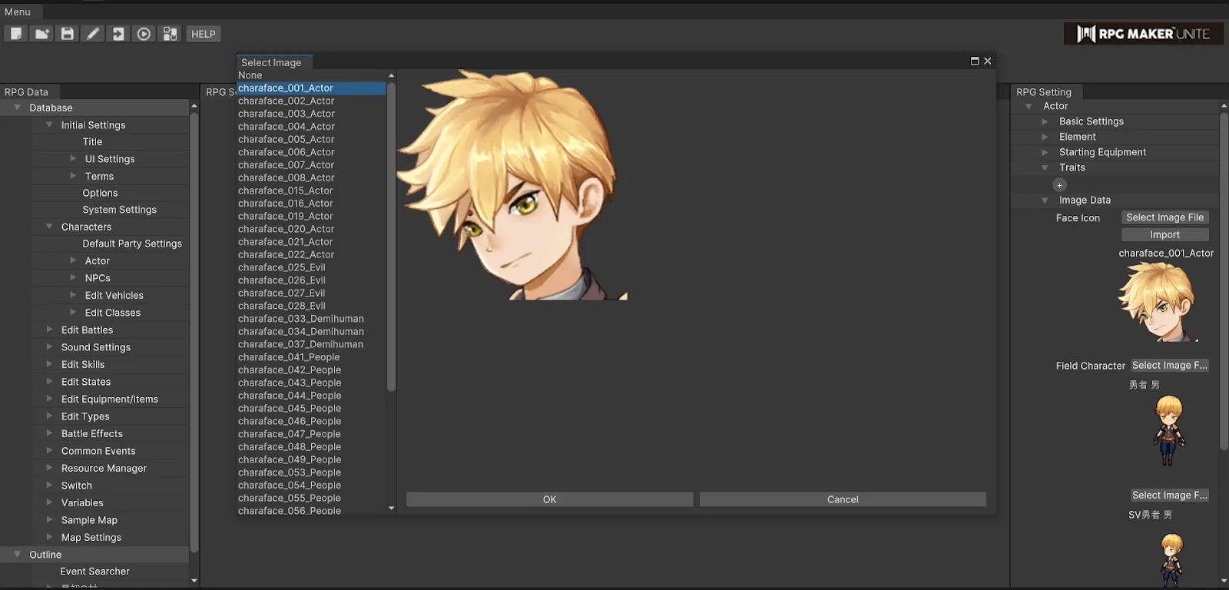Open the Menu in the top bar
The image size is (1229, 590).
[18, 12]
